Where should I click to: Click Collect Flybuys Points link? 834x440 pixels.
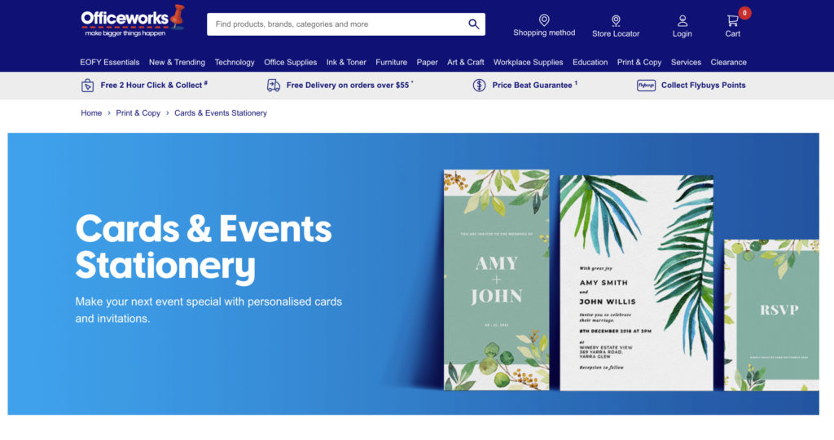click(703, 85)
